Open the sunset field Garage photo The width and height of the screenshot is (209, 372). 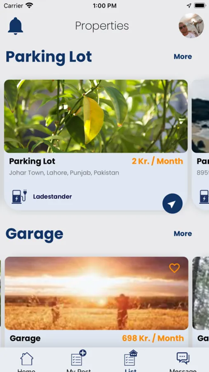(96, 293)
